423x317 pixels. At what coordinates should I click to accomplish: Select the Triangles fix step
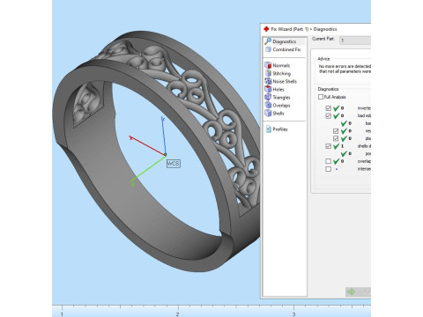coord(278,97)
